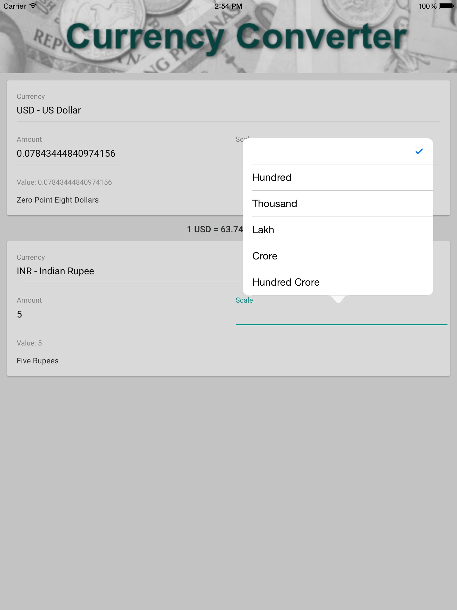Tap the Wi-Fi status icon
Screen dimensions: 457x610
pyautogui.click(x=33, y=6)
